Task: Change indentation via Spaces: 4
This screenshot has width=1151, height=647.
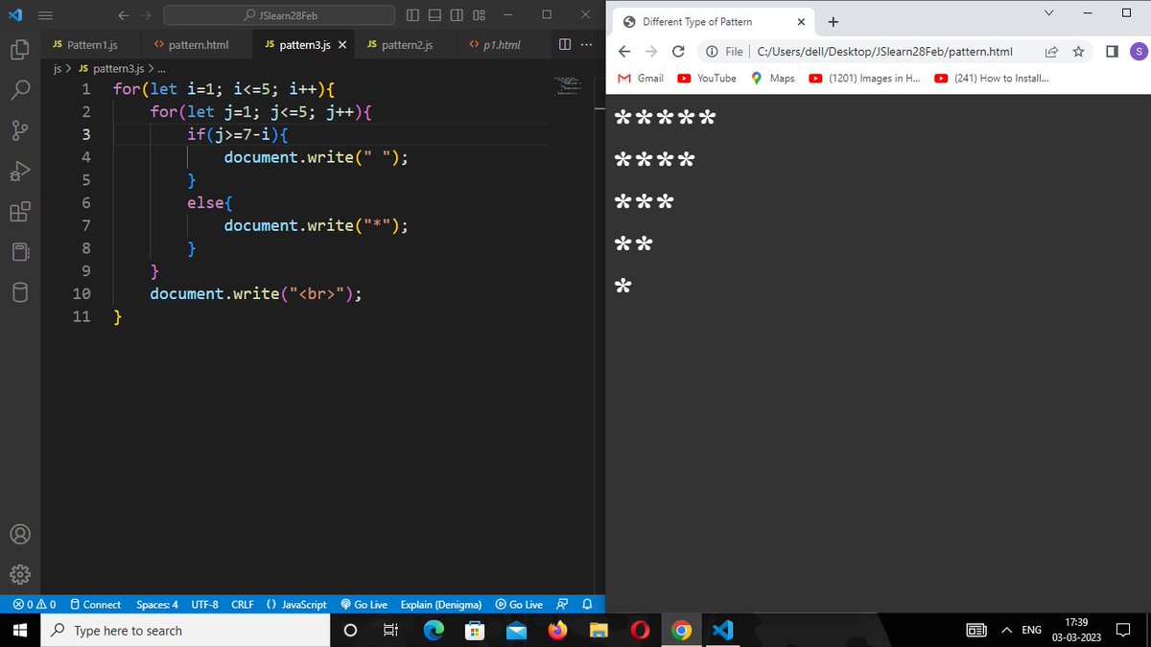Action: [x=157, y=605]
